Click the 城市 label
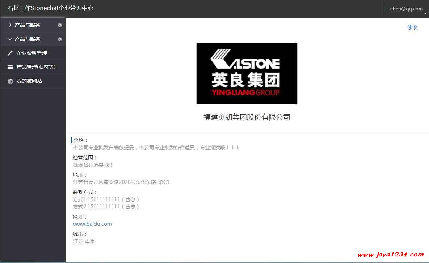 click(80, 234)
